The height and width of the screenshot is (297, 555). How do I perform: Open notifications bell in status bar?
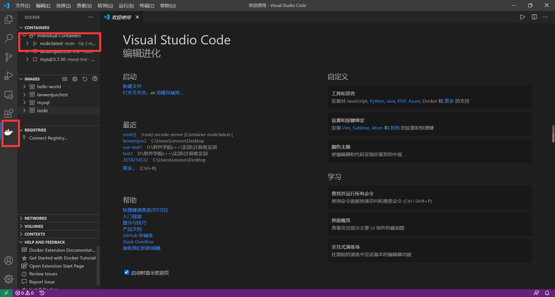point(547,293)
